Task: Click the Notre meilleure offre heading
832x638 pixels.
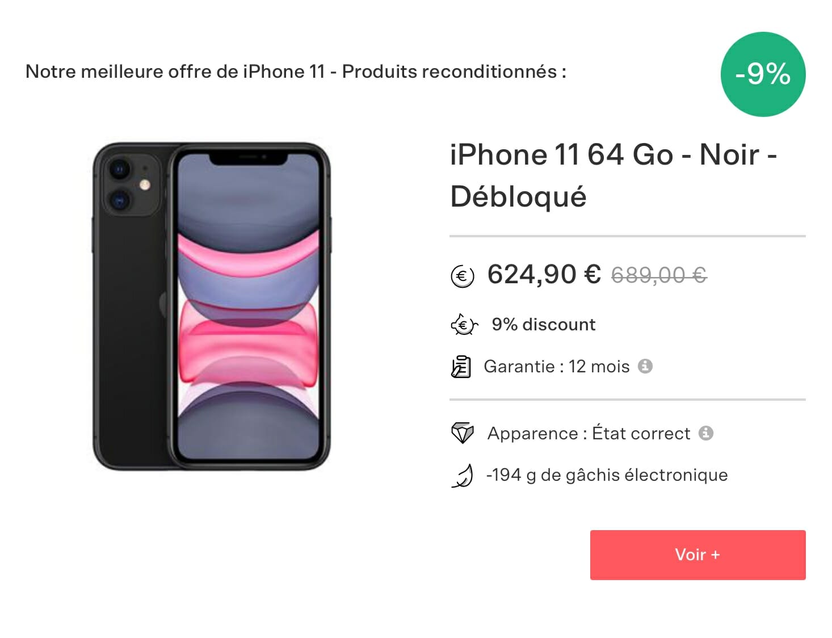Action: click(x=296, y=72)
